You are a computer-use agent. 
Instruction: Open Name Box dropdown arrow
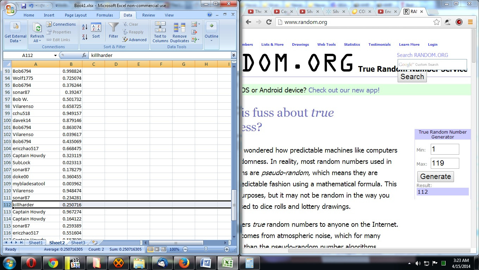pos(55,55)
